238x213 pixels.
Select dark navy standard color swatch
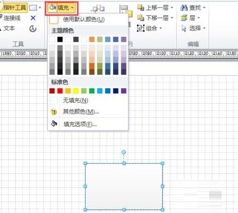coord(116,91)
